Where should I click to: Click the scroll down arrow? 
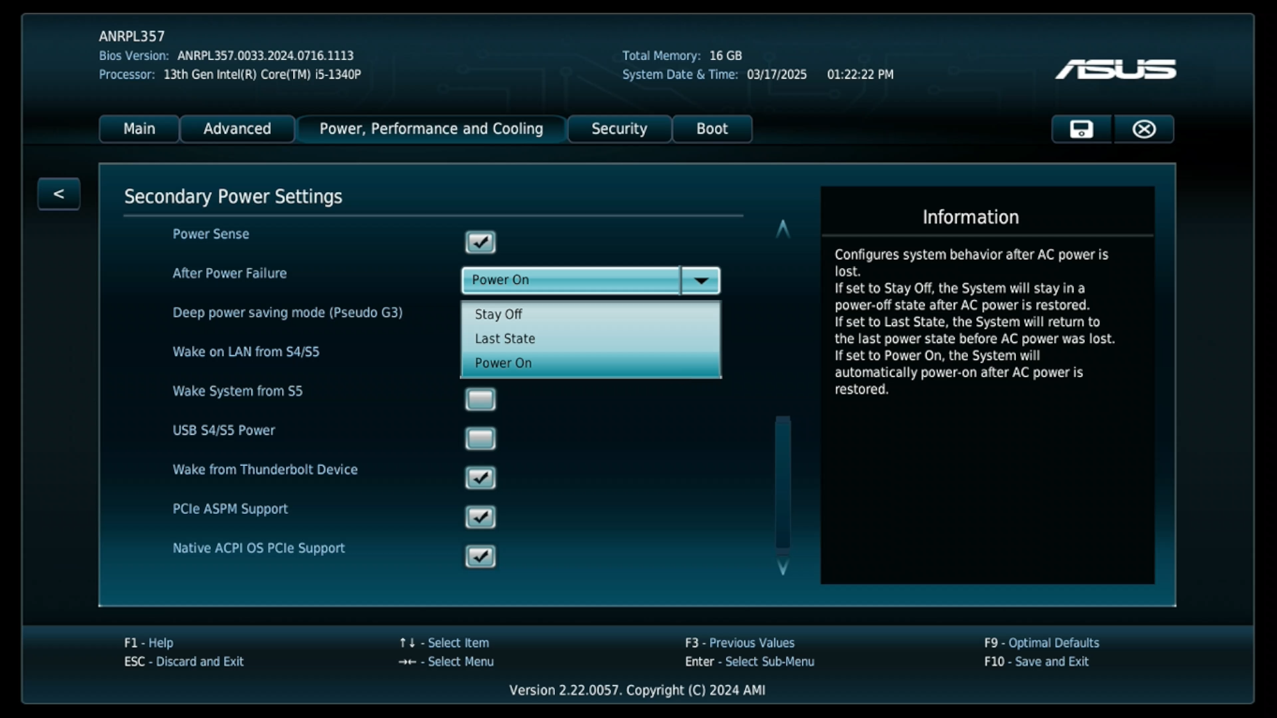point(783,567)
